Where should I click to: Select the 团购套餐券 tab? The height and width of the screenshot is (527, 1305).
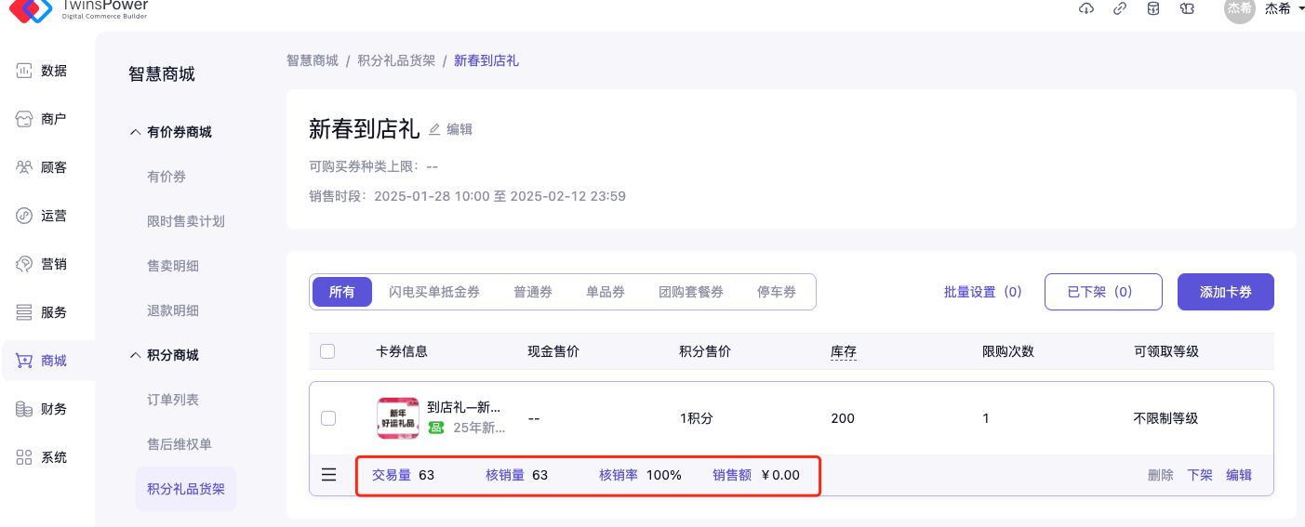click(691, 292)
